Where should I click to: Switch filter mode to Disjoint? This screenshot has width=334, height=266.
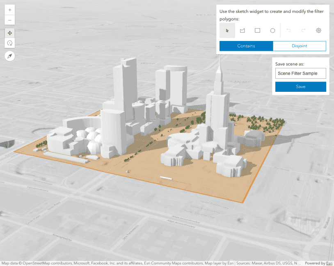pyautogui.click(x=300, y=46)
